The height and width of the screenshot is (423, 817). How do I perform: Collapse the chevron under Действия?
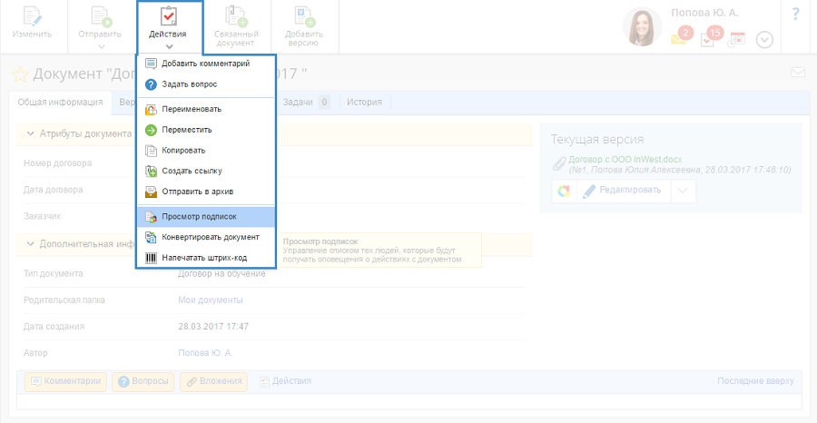pos(170,46)
